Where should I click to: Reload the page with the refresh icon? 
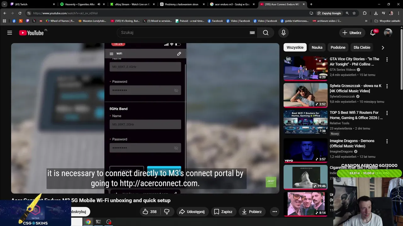[20, 13]
